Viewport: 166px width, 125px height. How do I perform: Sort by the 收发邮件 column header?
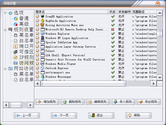click(124, 12)
